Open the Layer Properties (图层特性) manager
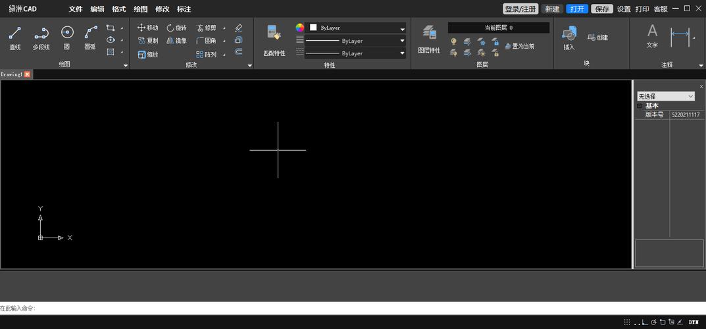This screenshot has height=329, width=706. click(429, 38)
